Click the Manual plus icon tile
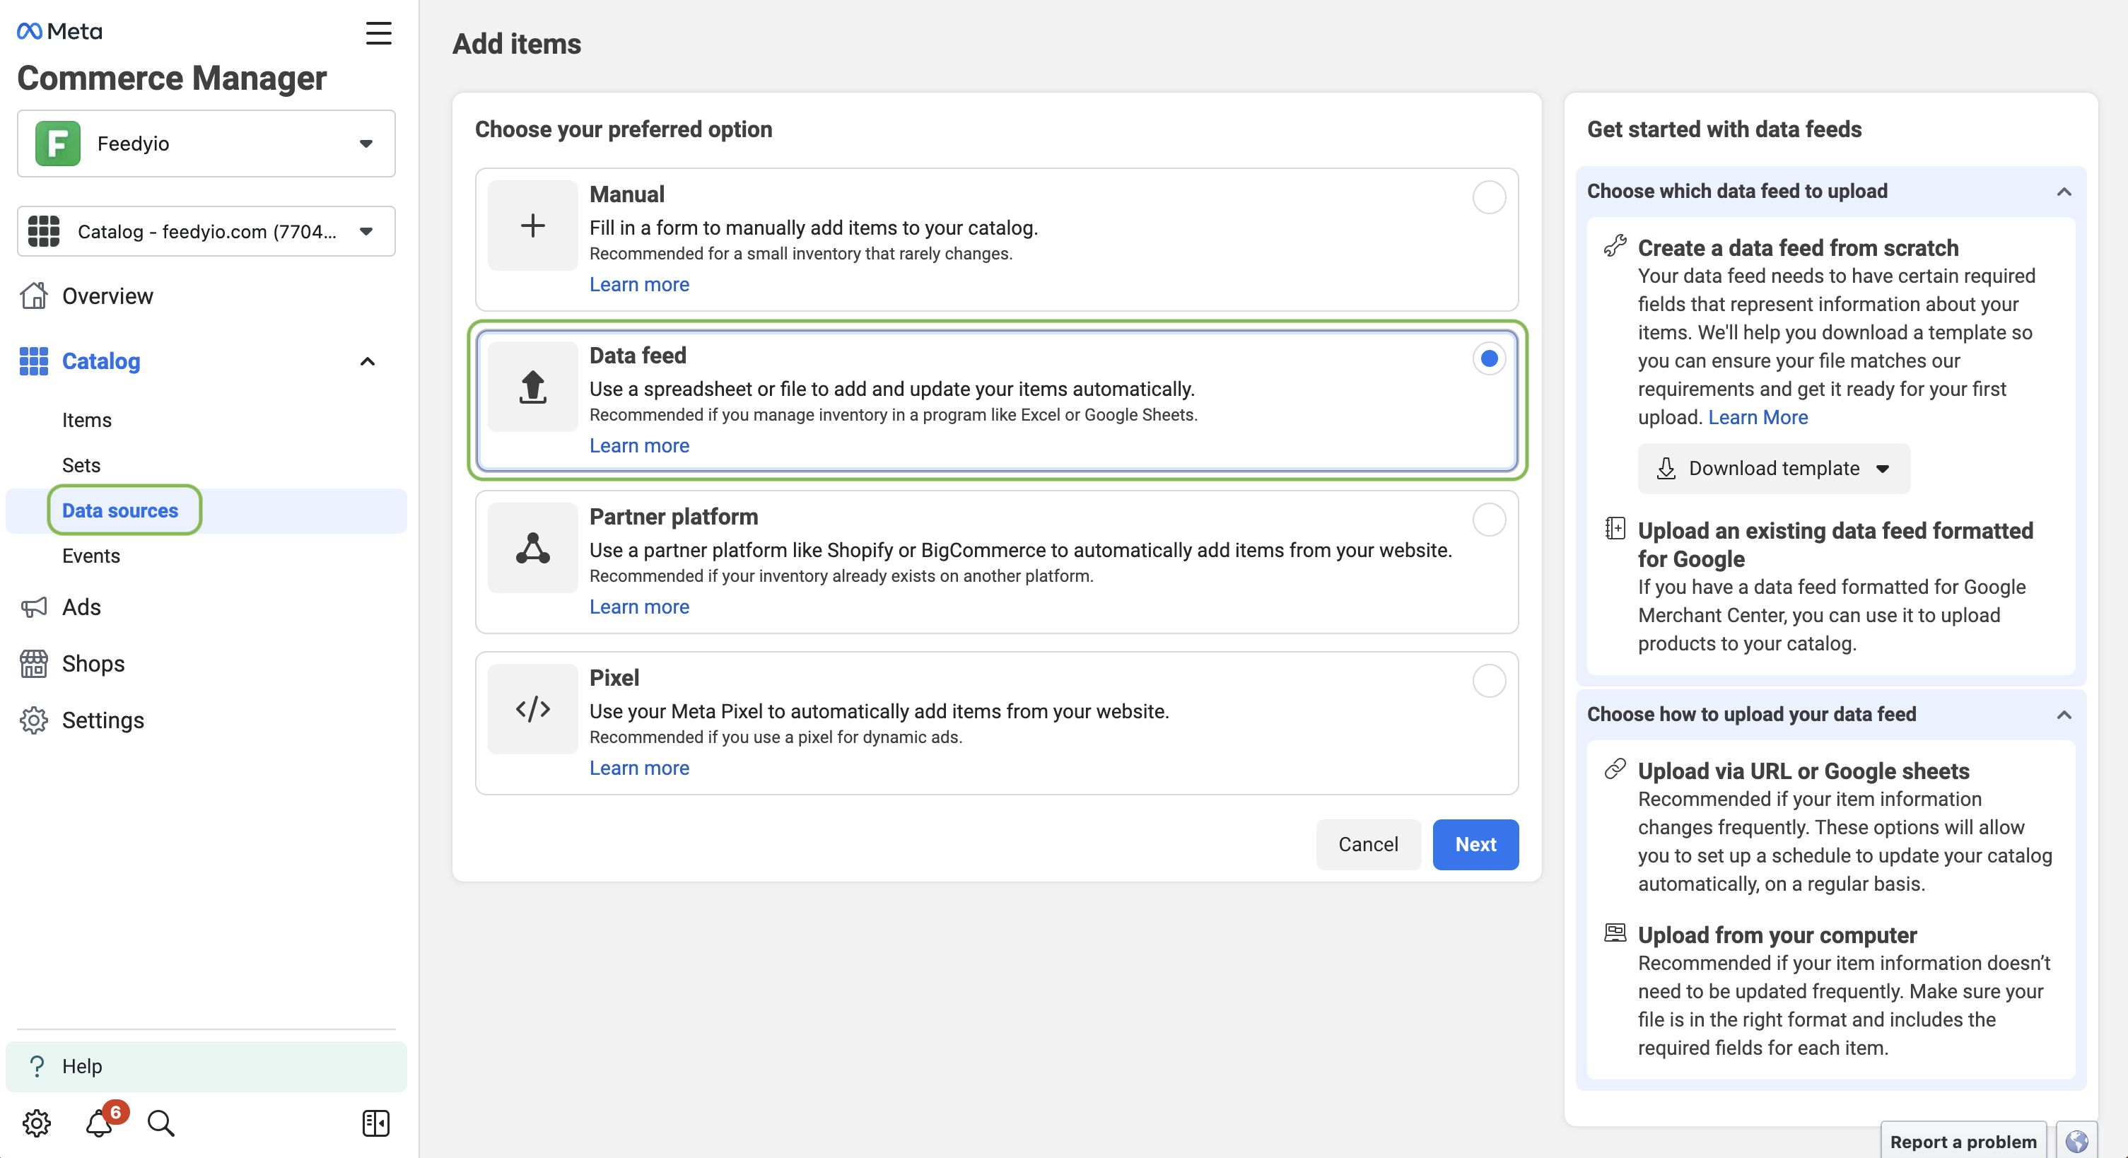Image resolution: width=2128 pixels, height=1158 pixels. click(533, 226)
